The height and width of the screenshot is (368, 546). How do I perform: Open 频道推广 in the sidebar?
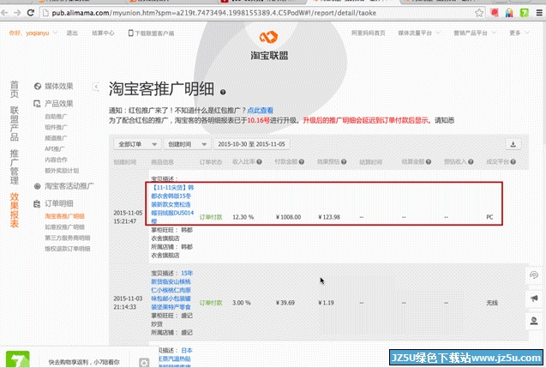[x=56, y=138]
